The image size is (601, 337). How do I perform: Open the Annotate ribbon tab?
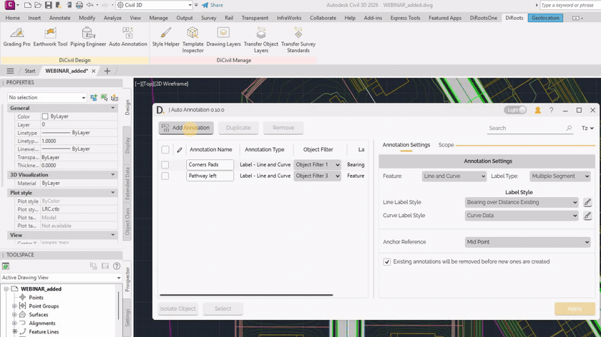[60, 18]
